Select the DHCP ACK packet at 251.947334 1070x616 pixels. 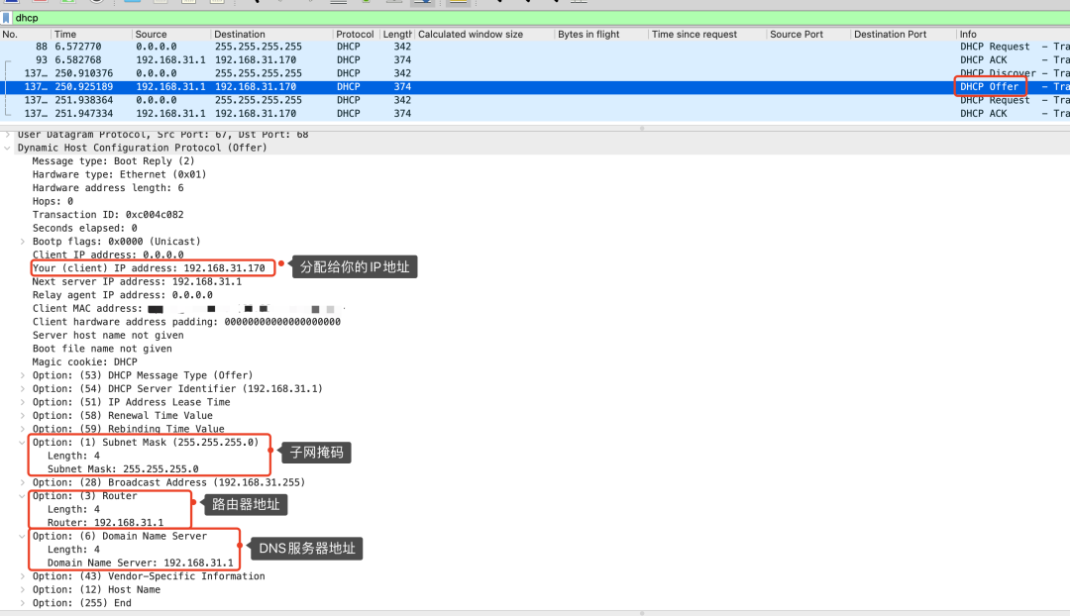pos(535,113)
